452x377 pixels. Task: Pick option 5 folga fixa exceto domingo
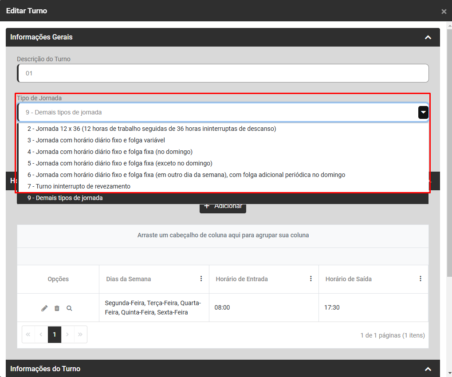tap(120, 163)
